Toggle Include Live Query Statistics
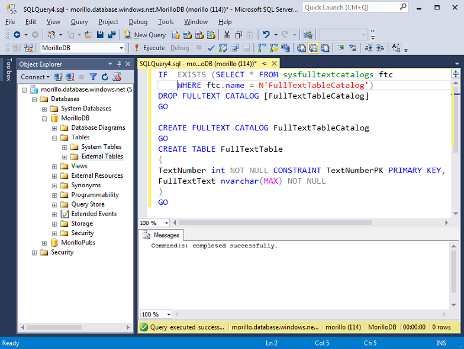Image resolution: width=464 pixels, height=349 pixels. tap(273, 48)
